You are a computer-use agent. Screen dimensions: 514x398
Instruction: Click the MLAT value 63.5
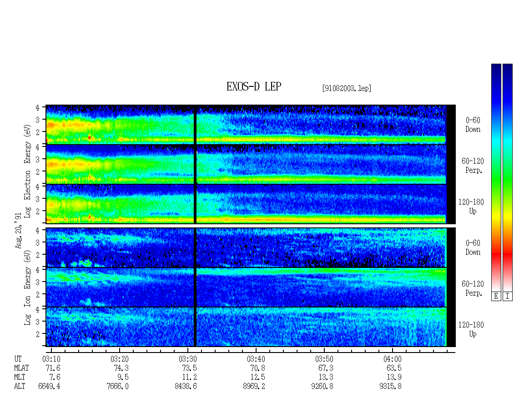coord(394,368)
